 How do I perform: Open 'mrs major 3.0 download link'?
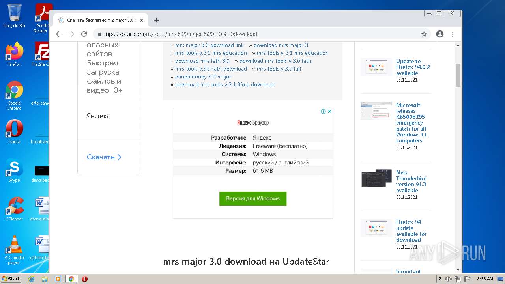click(209, 45)
